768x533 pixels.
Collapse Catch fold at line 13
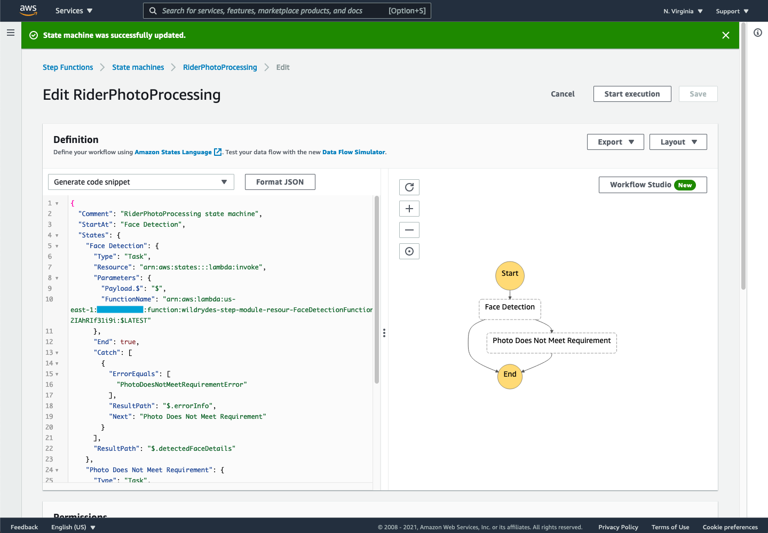click(57, 353)
